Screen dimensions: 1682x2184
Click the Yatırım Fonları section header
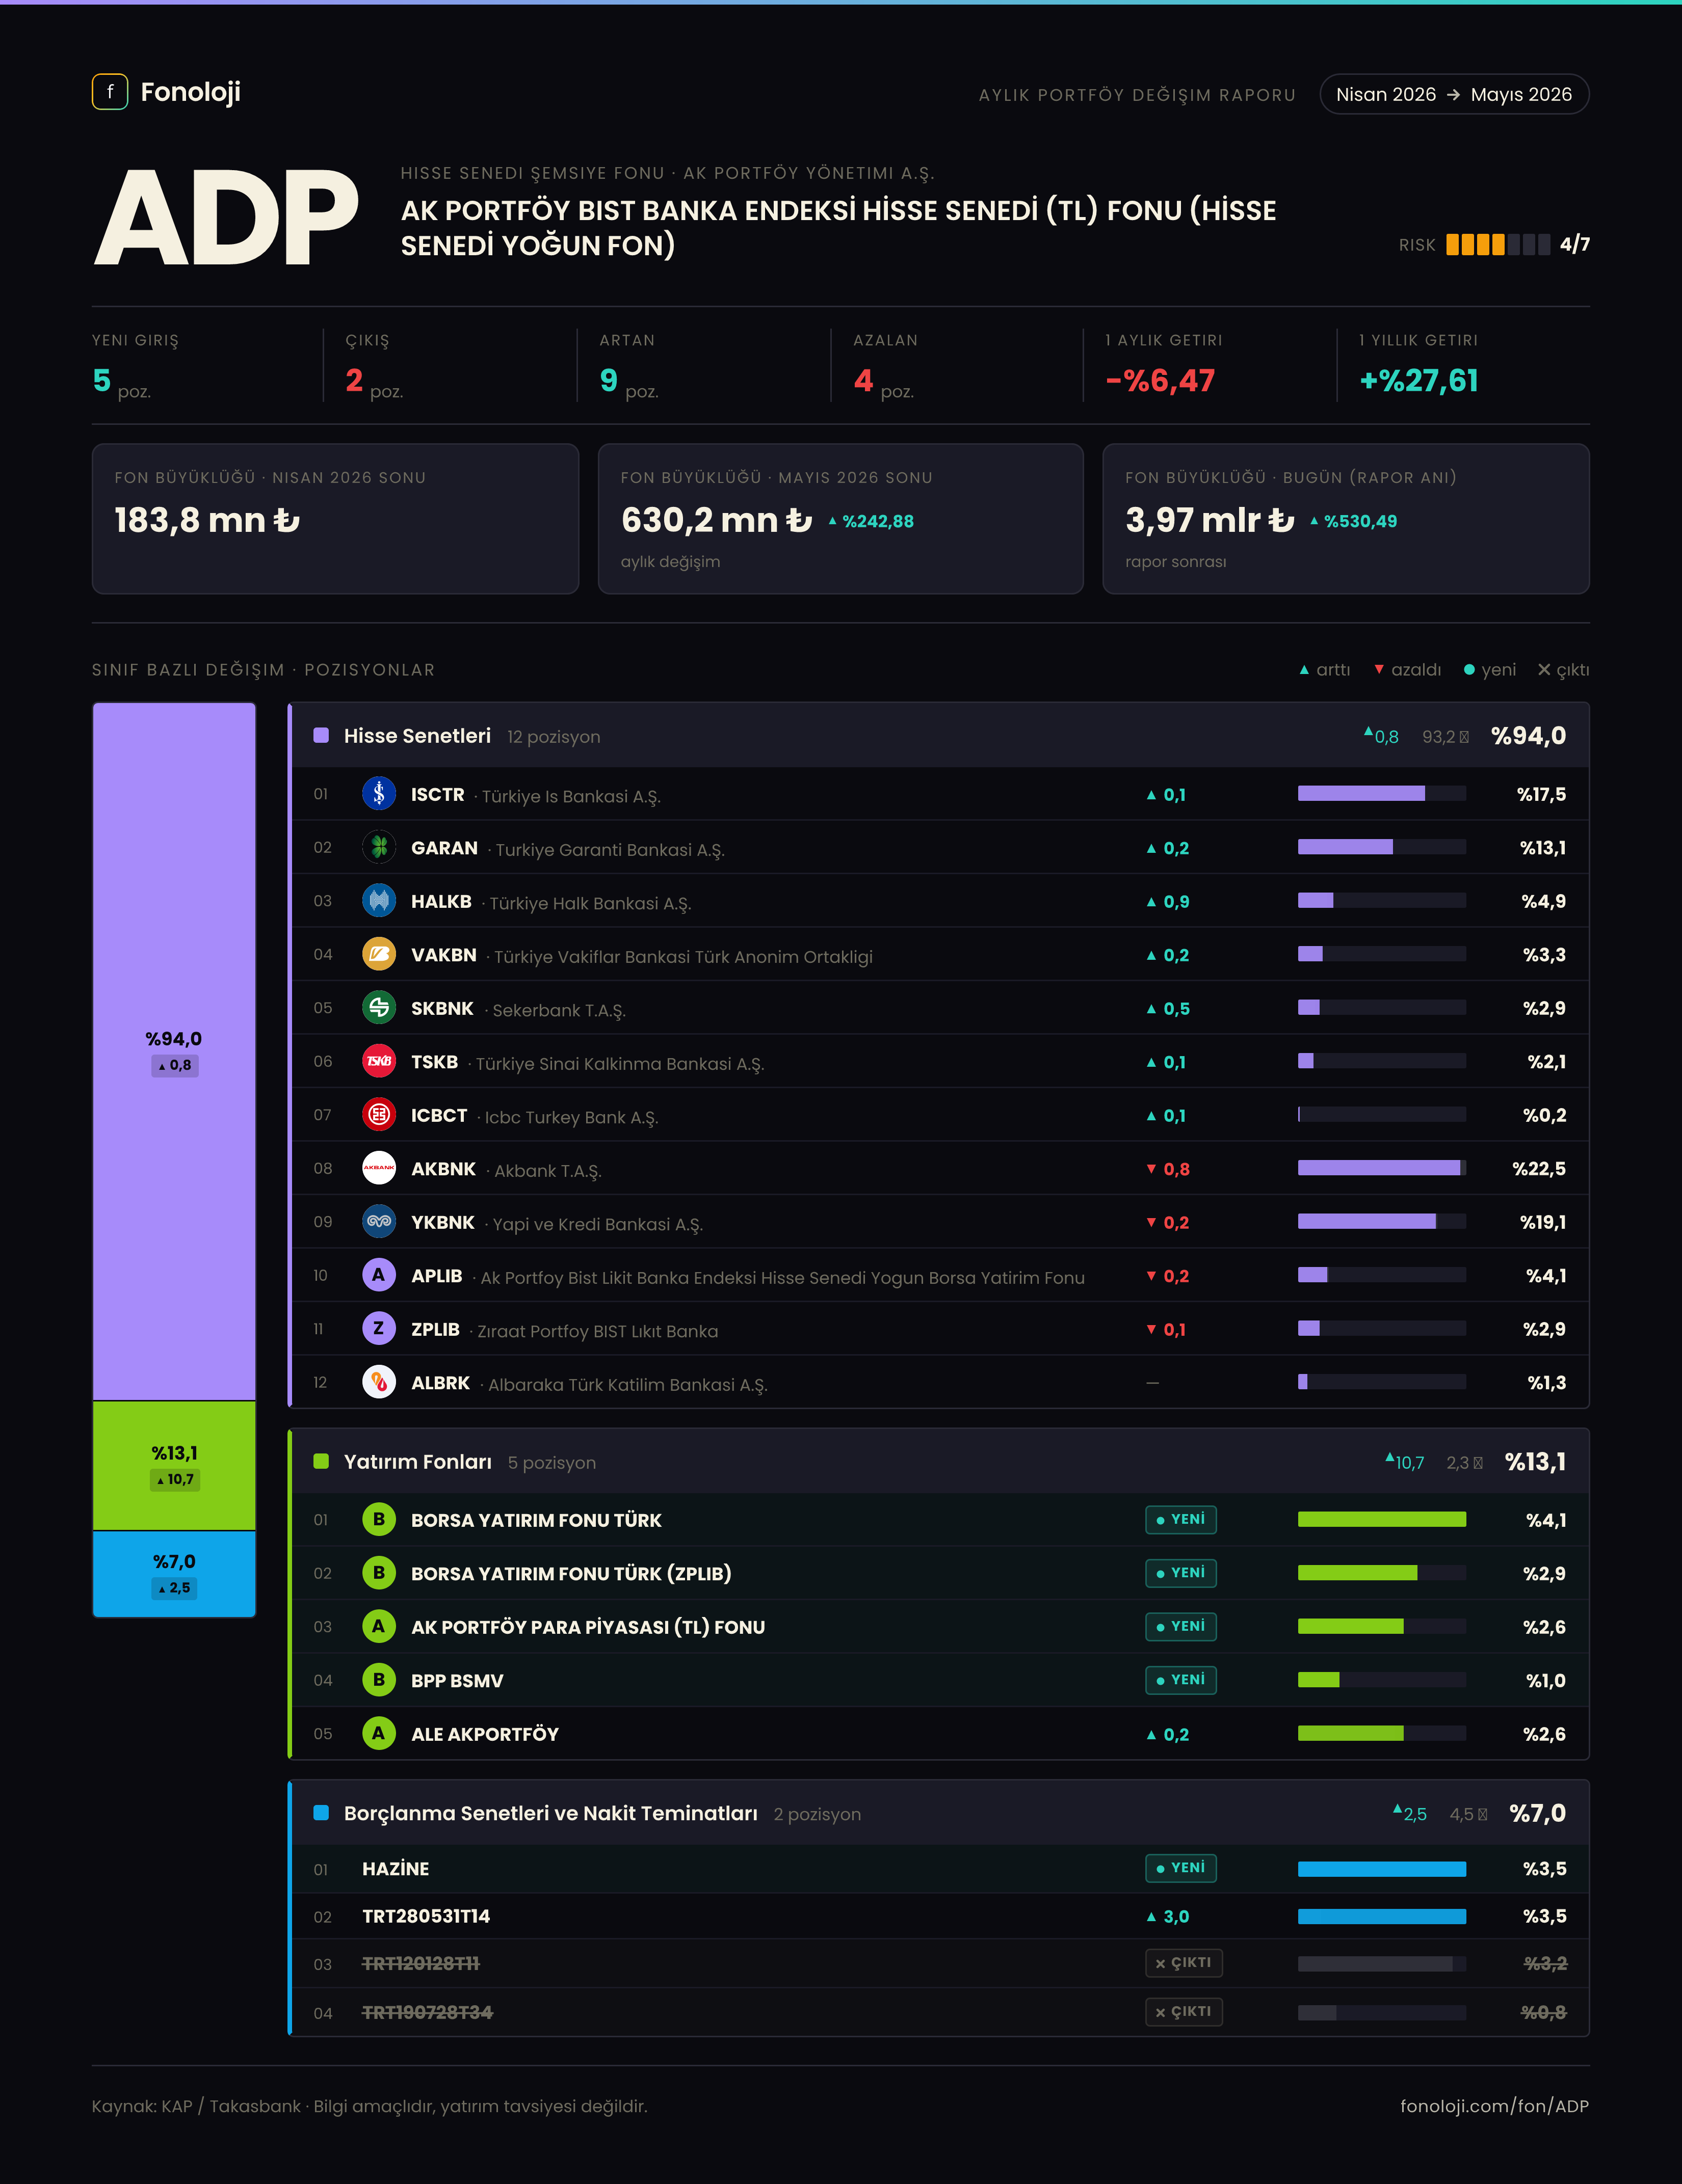click(939, 1462)
